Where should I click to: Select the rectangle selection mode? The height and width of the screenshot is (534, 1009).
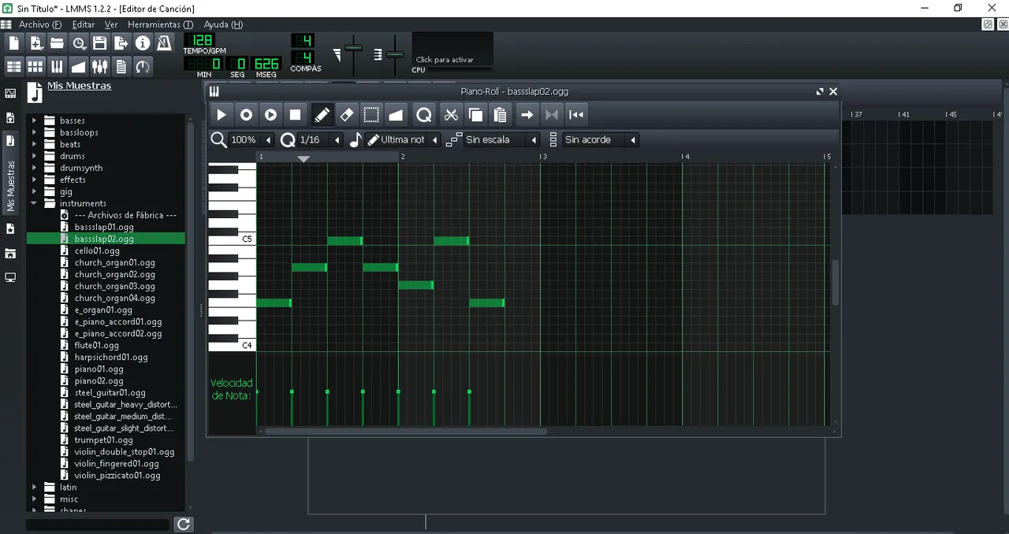tap(370, 115)
